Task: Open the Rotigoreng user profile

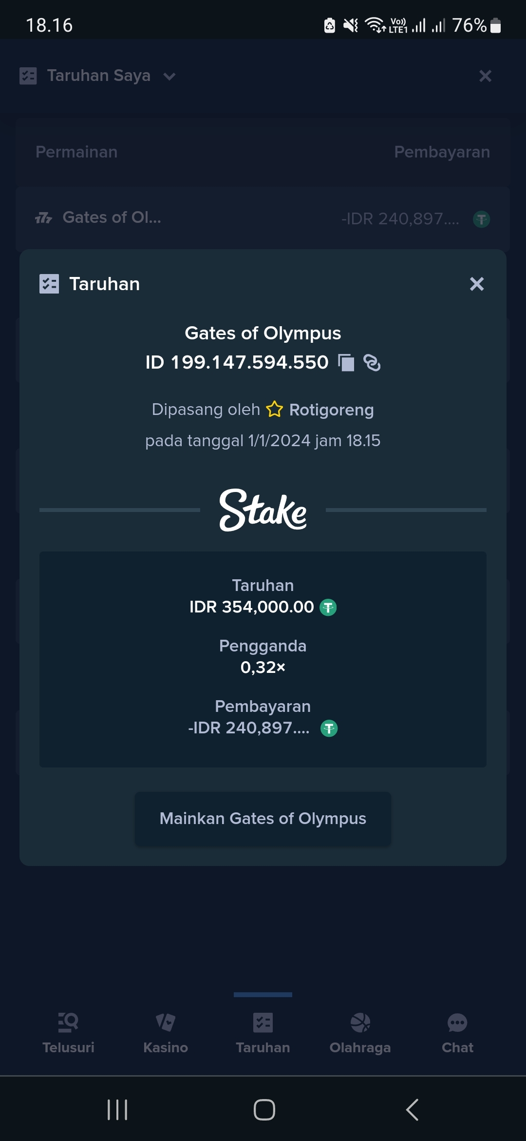Action: [x=332, y=410]
